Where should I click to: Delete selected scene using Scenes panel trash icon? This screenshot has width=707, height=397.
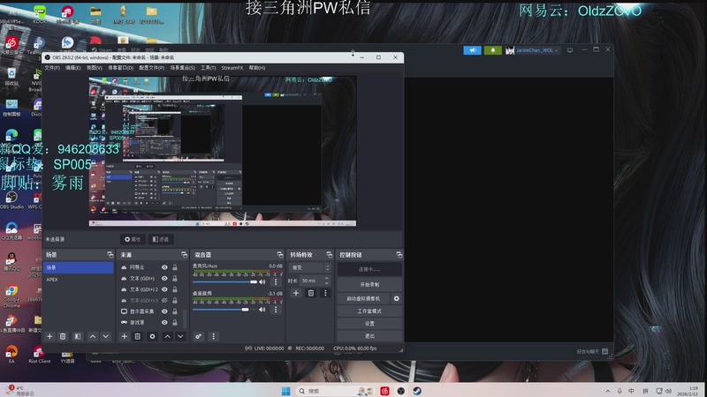coord(63,336)
